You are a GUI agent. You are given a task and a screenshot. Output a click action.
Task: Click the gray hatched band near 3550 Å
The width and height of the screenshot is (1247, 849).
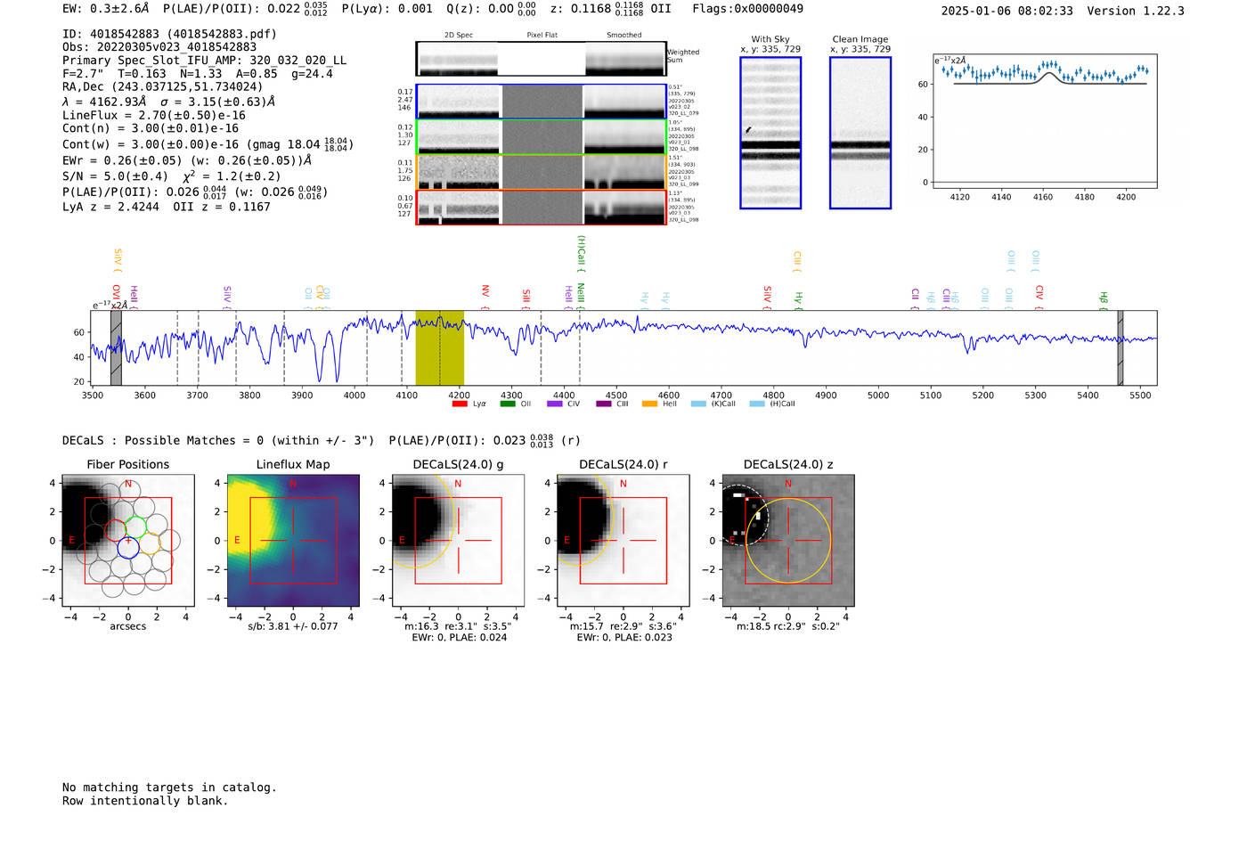coord(116,348)
